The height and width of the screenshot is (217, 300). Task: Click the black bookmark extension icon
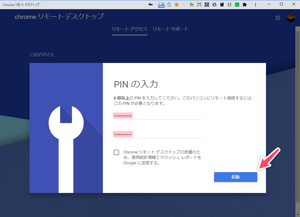click(222, 5)
